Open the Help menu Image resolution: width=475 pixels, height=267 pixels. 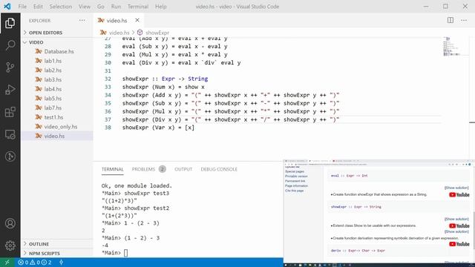(x=161, y=7)
